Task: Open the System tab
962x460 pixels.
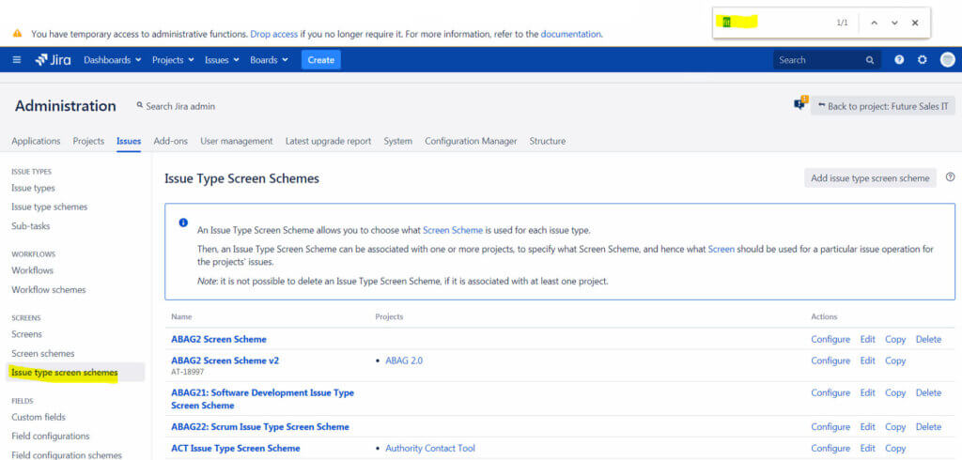Action: click(x=398, y=141)
